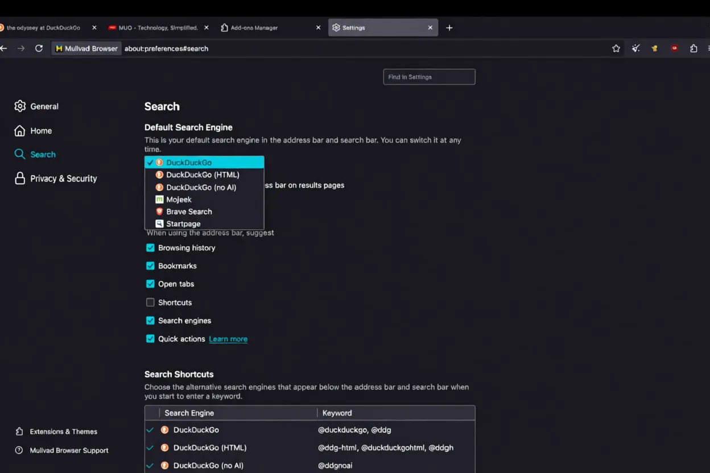The image size is (710, 473).
Task: Click the @ddg-html keyword cell
Action: click(386, 447)
